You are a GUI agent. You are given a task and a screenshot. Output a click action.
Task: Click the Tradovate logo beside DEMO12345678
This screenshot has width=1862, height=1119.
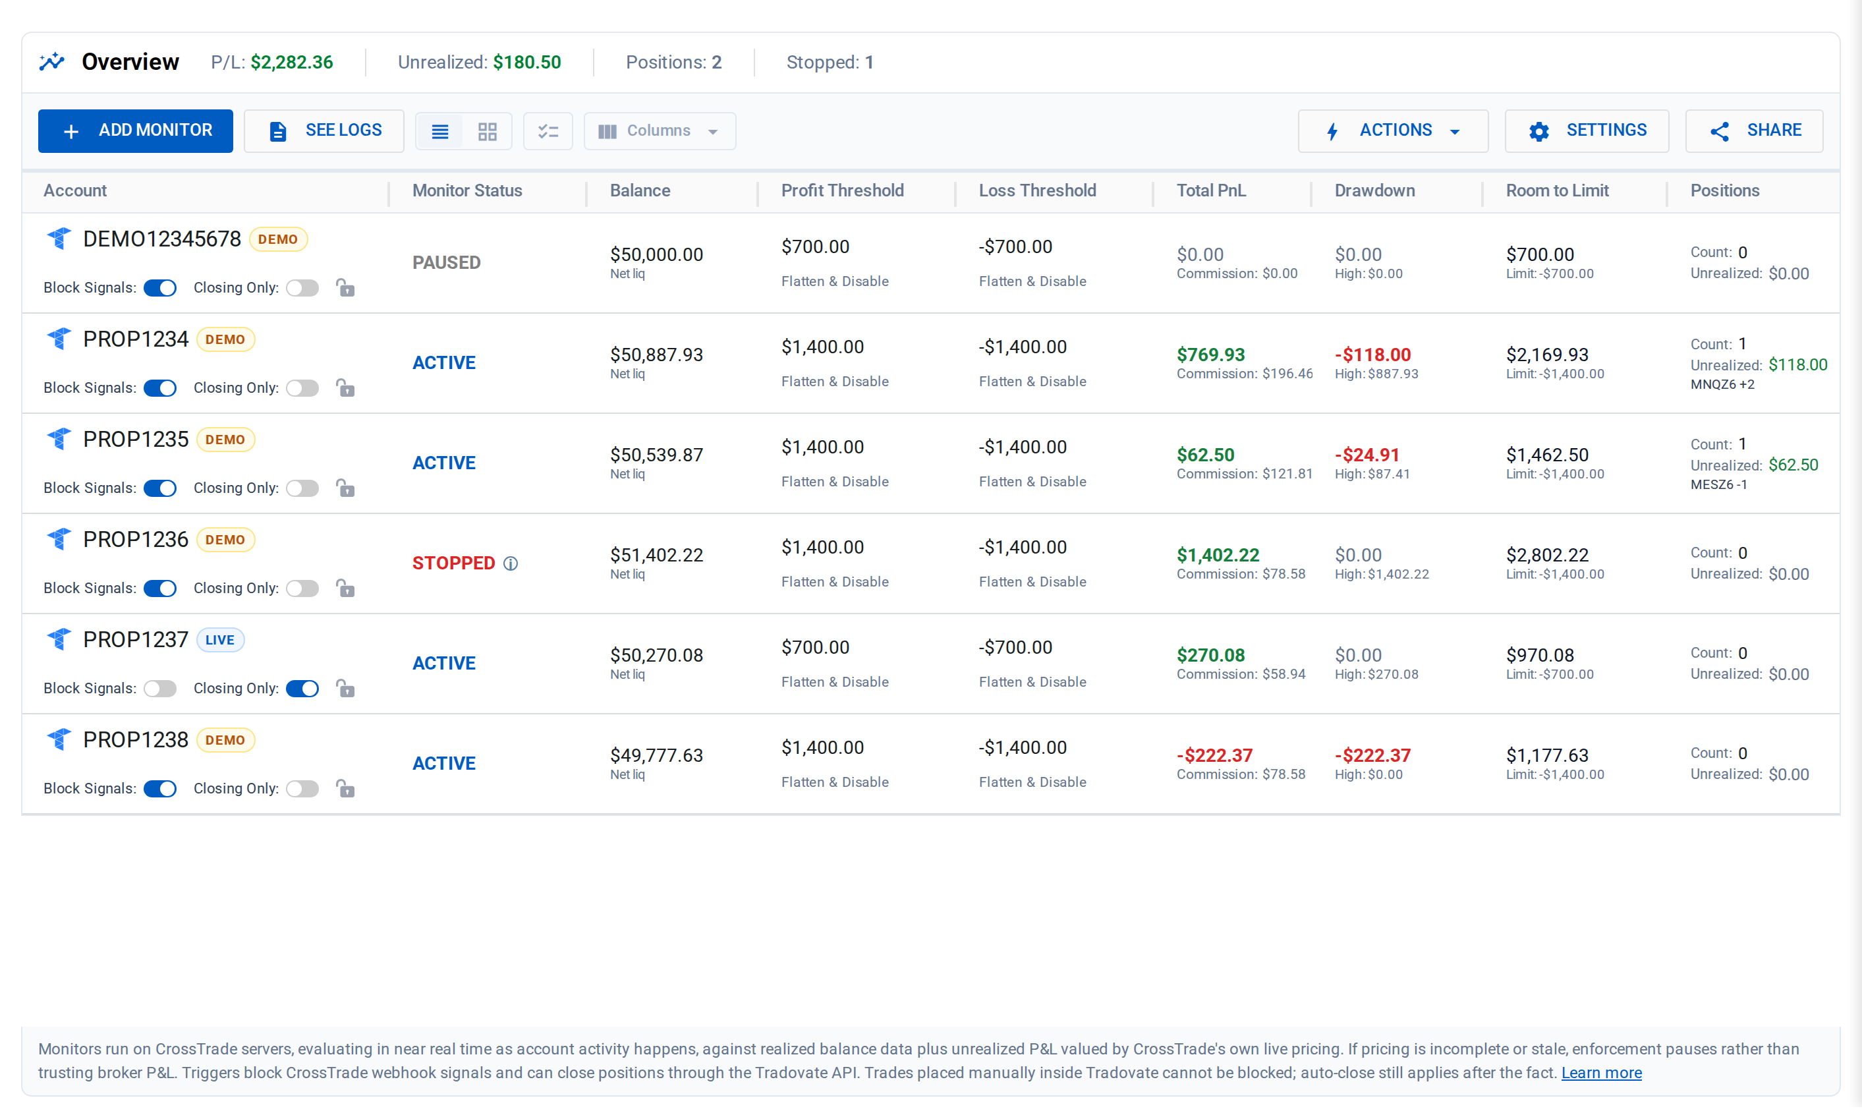[x=59, y=239]
